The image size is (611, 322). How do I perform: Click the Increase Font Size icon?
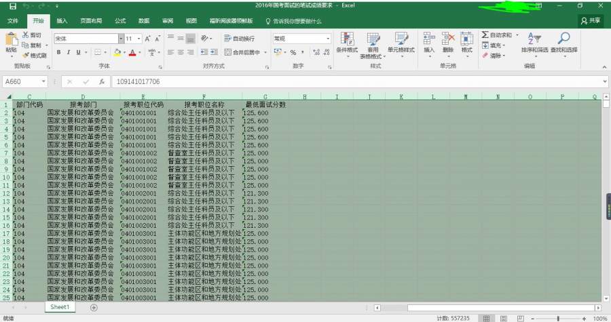pos(147,39)
